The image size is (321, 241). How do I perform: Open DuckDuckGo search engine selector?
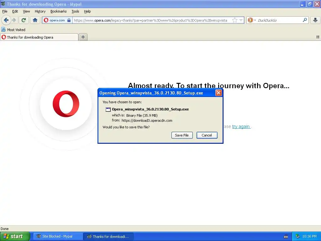pyautogui.click(x=252, y=20)
